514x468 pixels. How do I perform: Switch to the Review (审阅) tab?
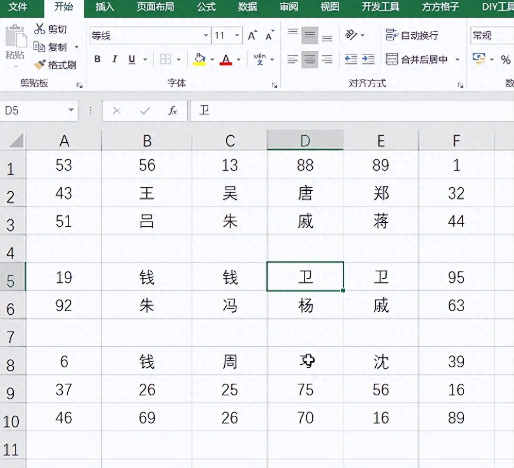[x=289, y=7]
